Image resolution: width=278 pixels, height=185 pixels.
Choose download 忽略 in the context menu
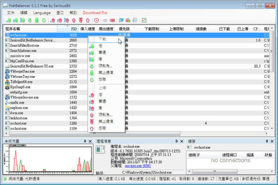[106, 79]
